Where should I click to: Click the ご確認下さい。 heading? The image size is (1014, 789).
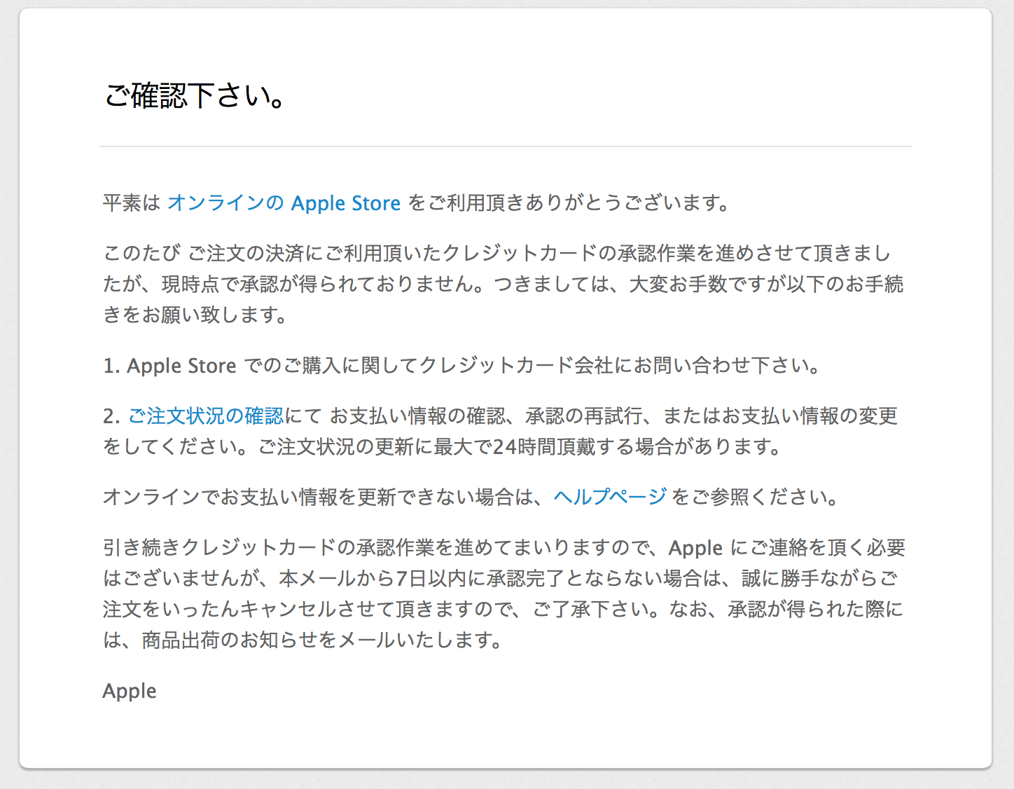tap(195, 96)
